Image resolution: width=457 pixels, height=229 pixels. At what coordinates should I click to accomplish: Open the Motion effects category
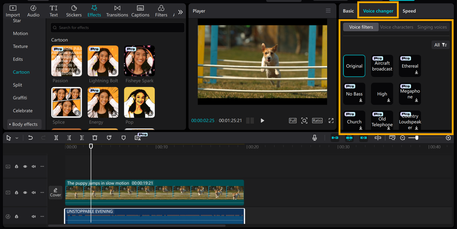click(20, 34)
